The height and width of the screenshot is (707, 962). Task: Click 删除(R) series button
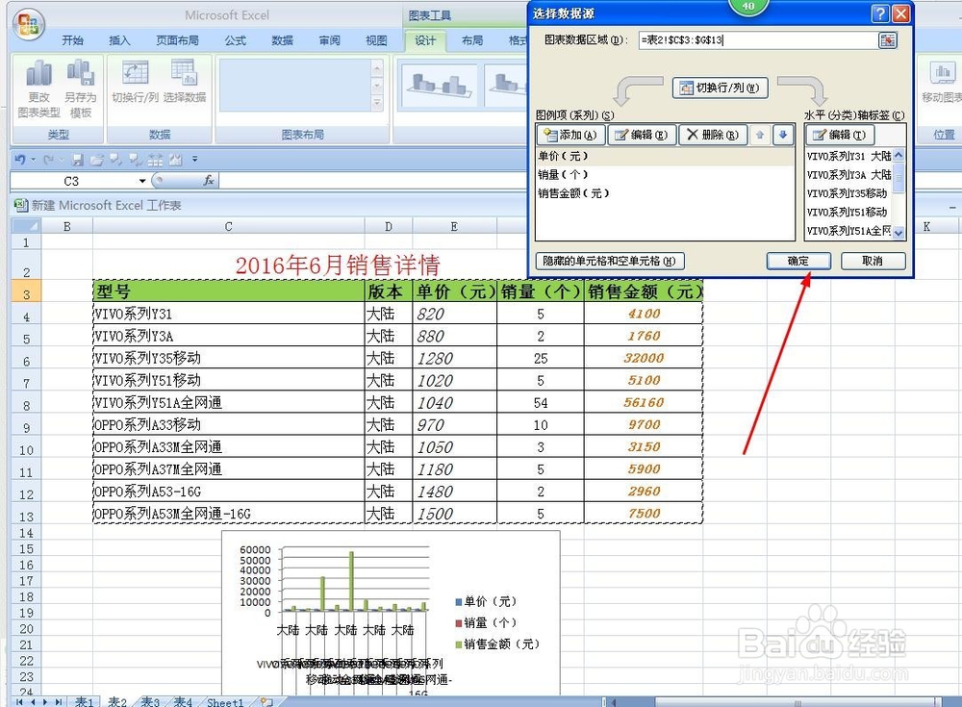[x=713, y=135]
